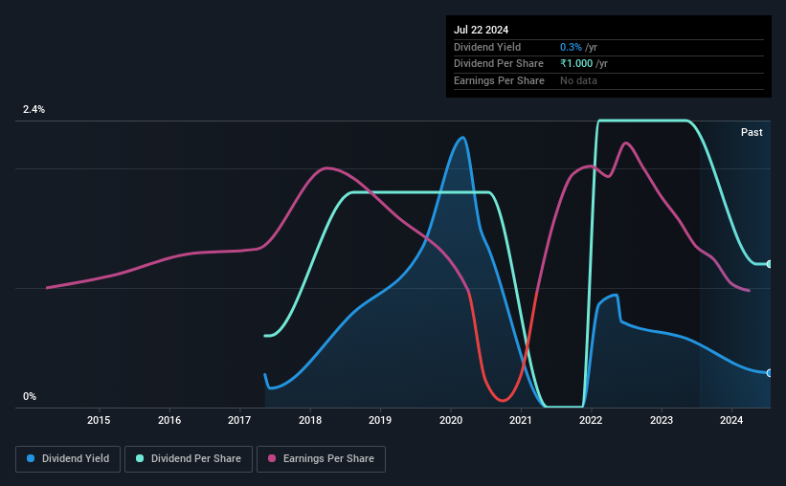Toggle the Dividend Yield legend series

(68, 459)
